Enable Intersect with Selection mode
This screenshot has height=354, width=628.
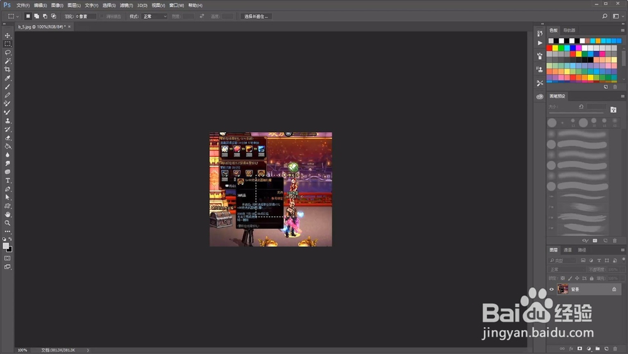click(x=53, y=16)
